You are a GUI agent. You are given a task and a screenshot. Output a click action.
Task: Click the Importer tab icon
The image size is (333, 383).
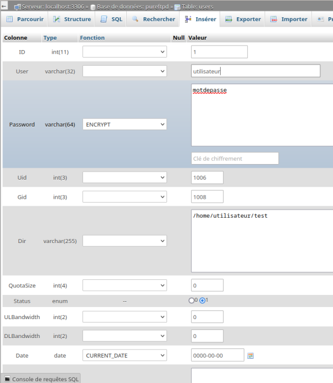coord(274,19)
